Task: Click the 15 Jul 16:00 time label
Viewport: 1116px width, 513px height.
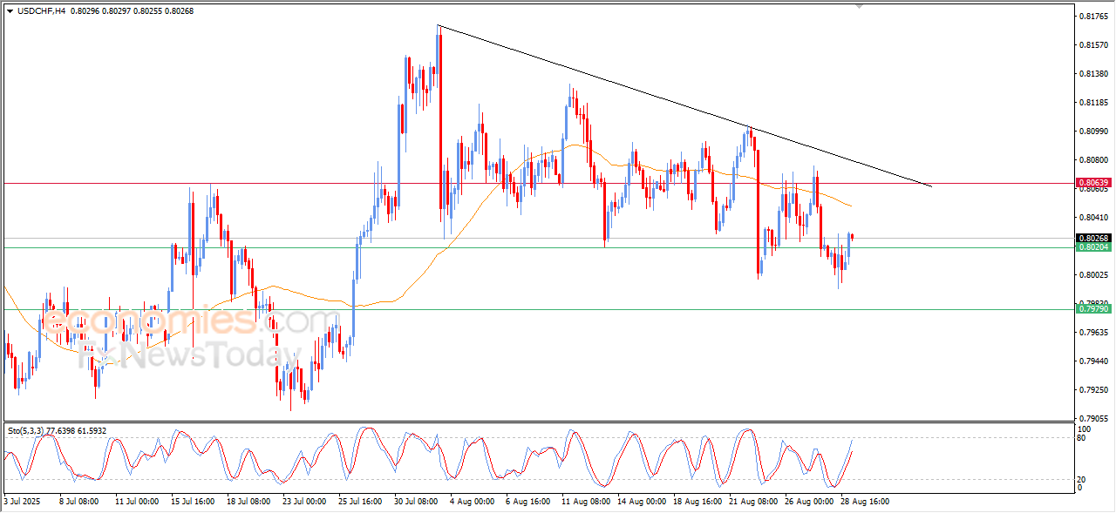Action: coord(193,503)
